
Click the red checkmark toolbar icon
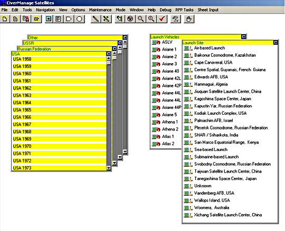point(162,19)
